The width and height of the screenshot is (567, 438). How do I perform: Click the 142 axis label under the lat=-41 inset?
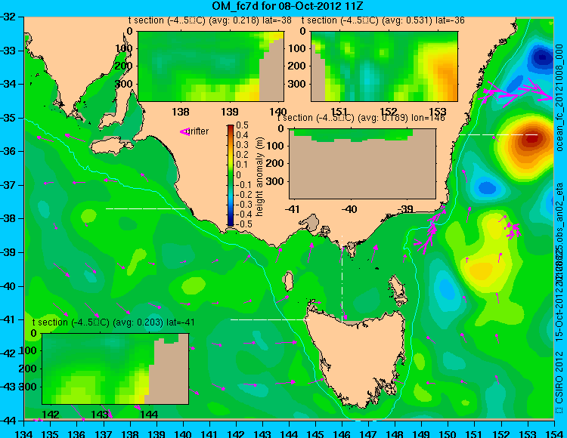click(x=51, y=415)
